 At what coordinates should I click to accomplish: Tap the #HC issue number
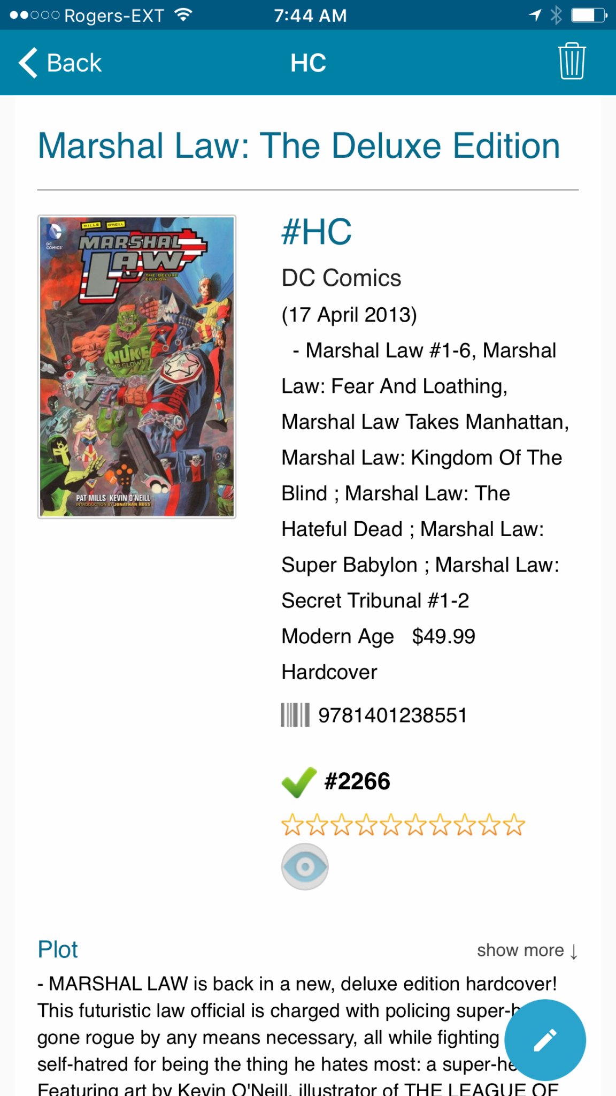(x=317, y=232)
